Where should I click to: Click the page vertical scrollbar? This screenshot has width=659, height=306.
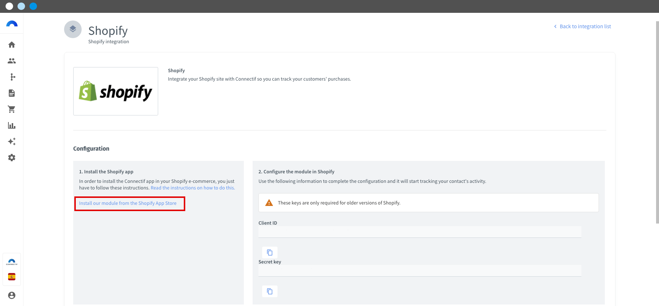pos(657,122)
